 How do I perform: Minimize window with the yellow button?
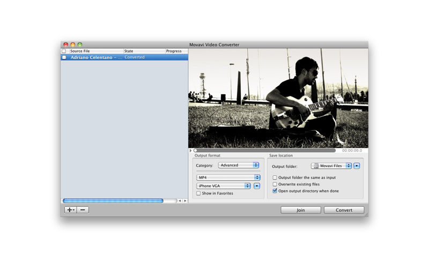[73, 44]
